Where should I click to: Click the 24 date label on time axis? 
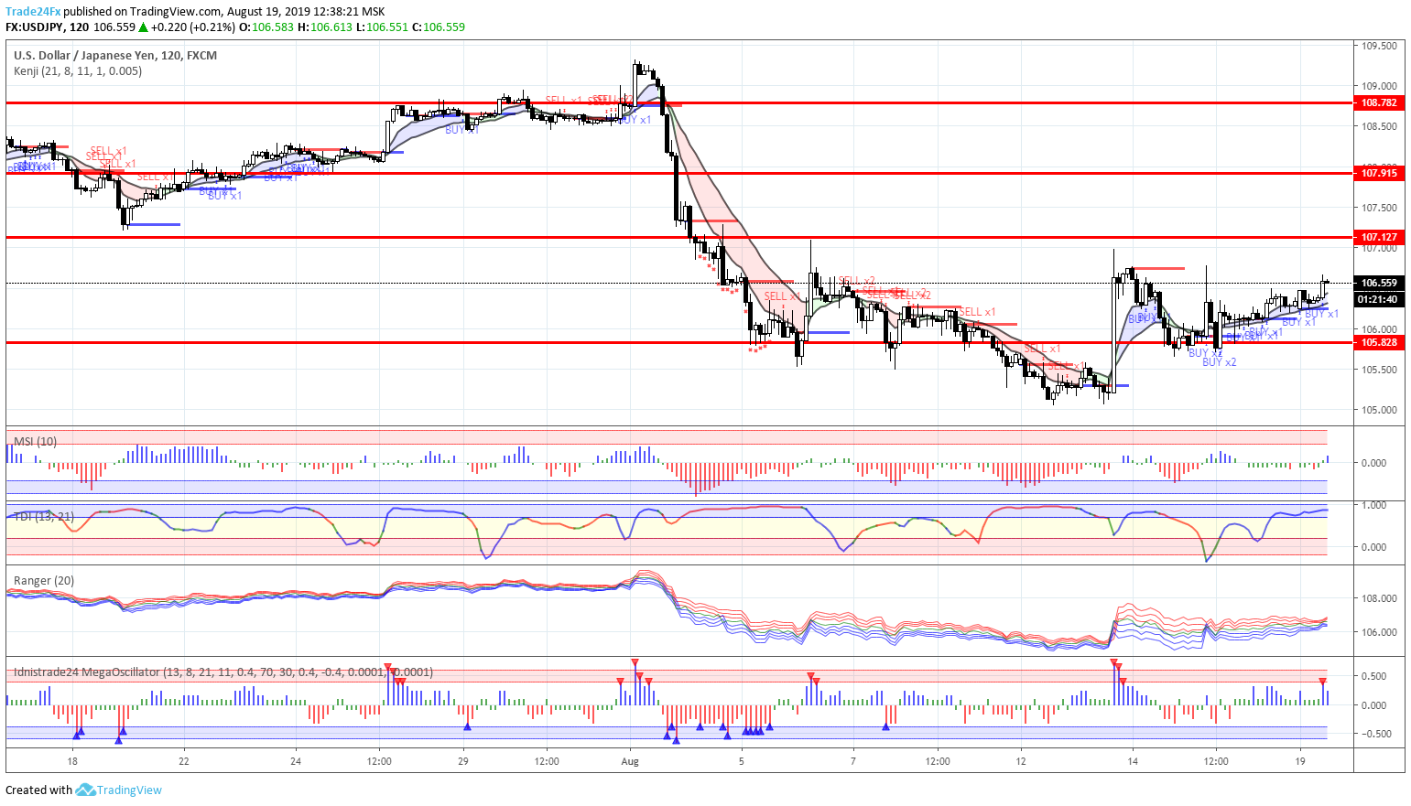click(296, 760)
